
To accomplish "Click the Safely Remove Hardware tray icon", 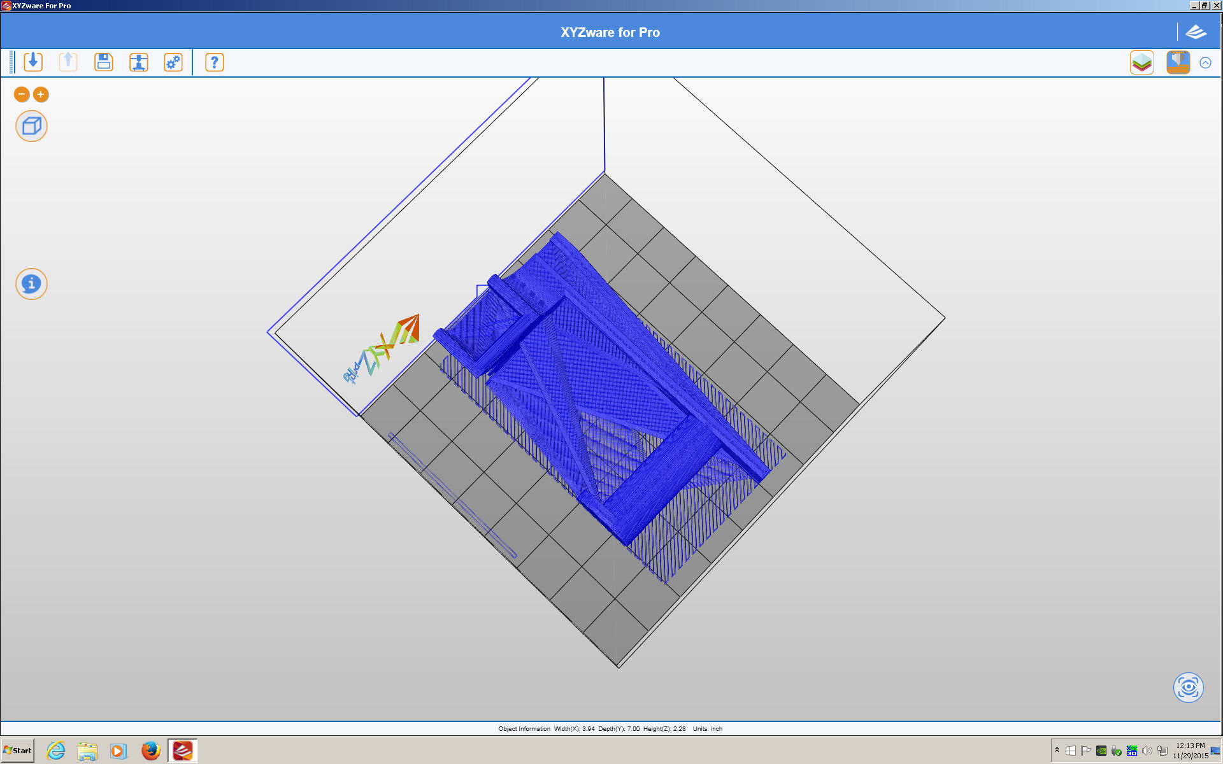I will pos(1117,751).
